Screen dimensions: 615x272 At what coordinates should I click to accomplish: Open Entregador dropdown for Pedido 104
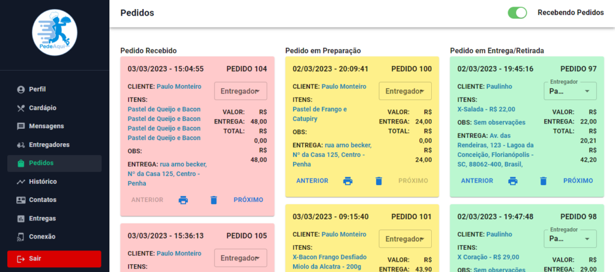(x=240, y=91)
